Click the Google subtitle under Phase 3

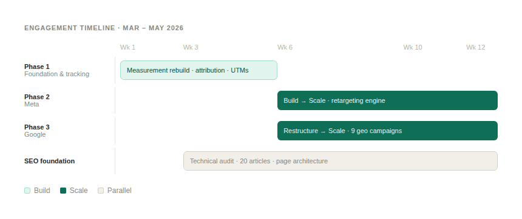pyautogui.click(x=35, y=134)
